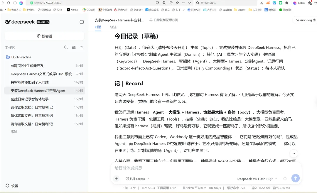The height and width of the screenshot is (193, 317).
Task: Open the 收藏夹栏 bookmarks folder
Action: (14, 10)
